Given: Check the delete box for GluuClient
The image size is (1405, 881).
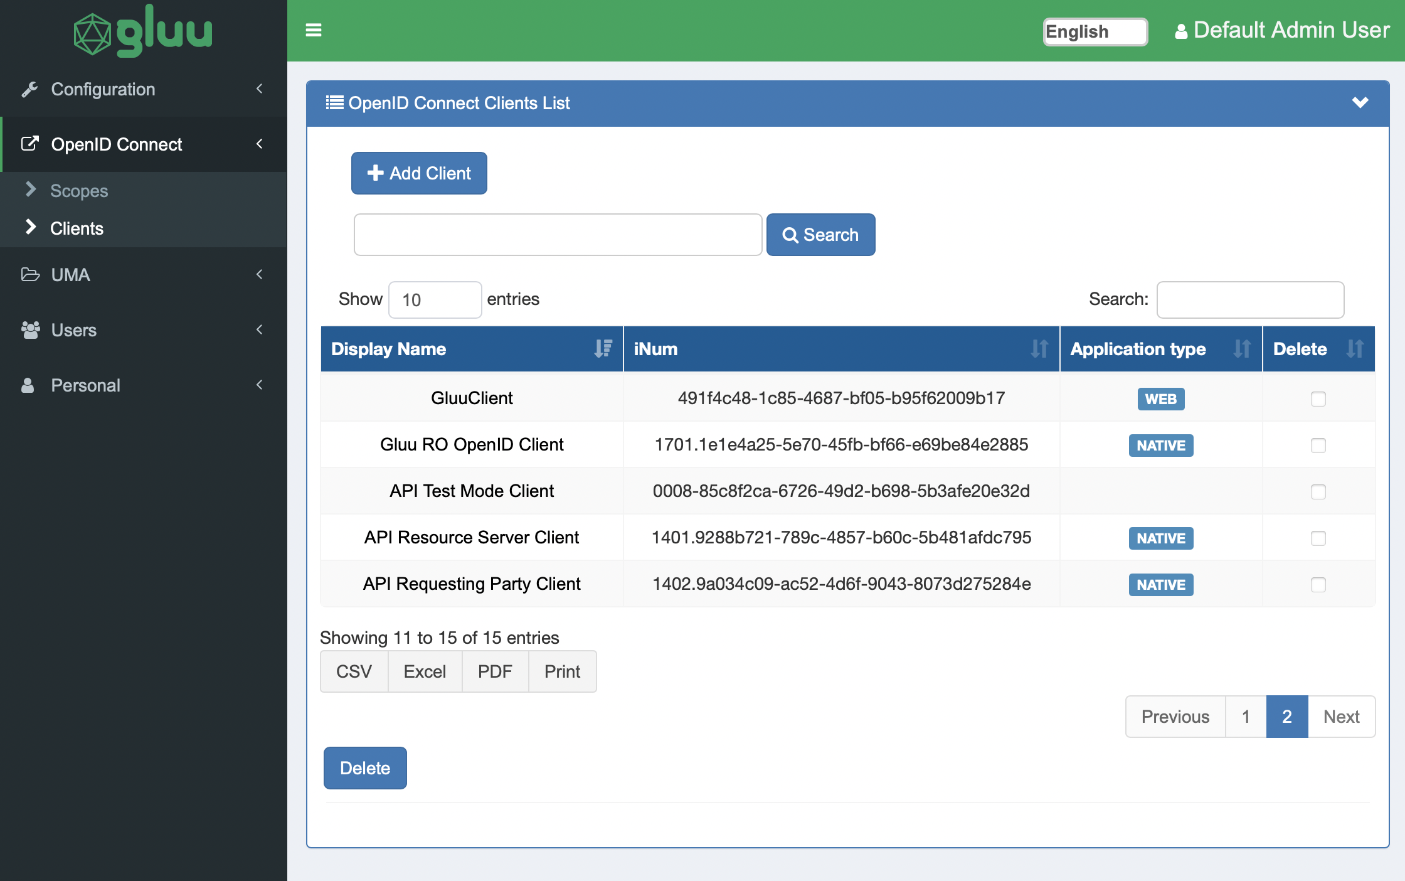Looking at the screenshot, I should pyautogui.click(x=1318, y=399).
